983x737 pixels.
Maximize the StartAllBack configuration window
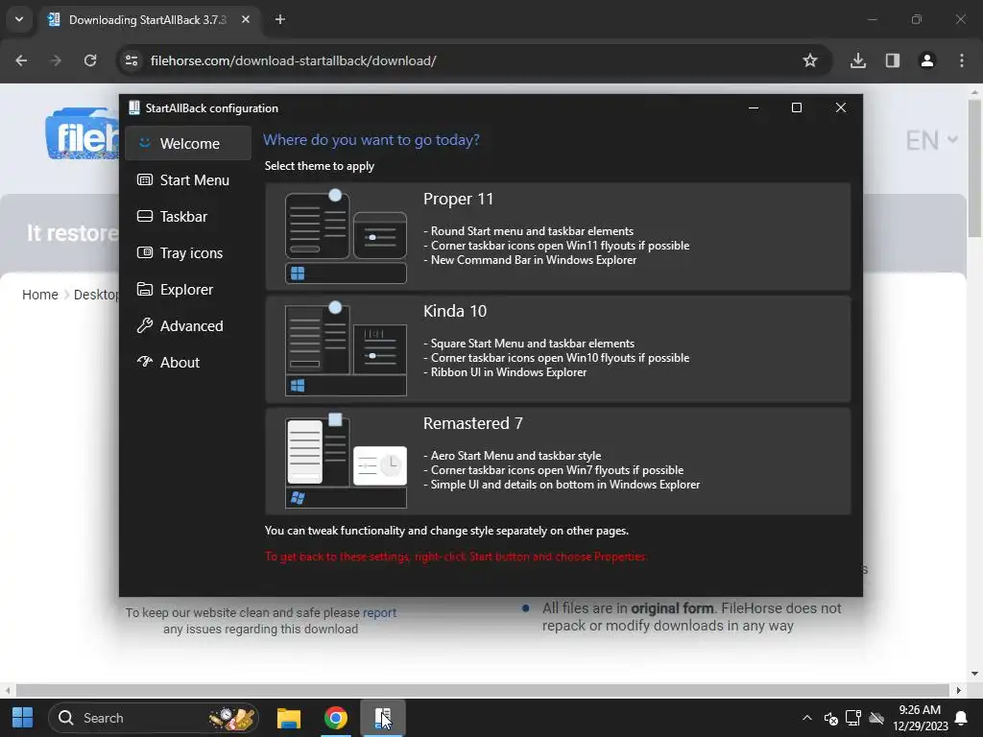(797, 107)
